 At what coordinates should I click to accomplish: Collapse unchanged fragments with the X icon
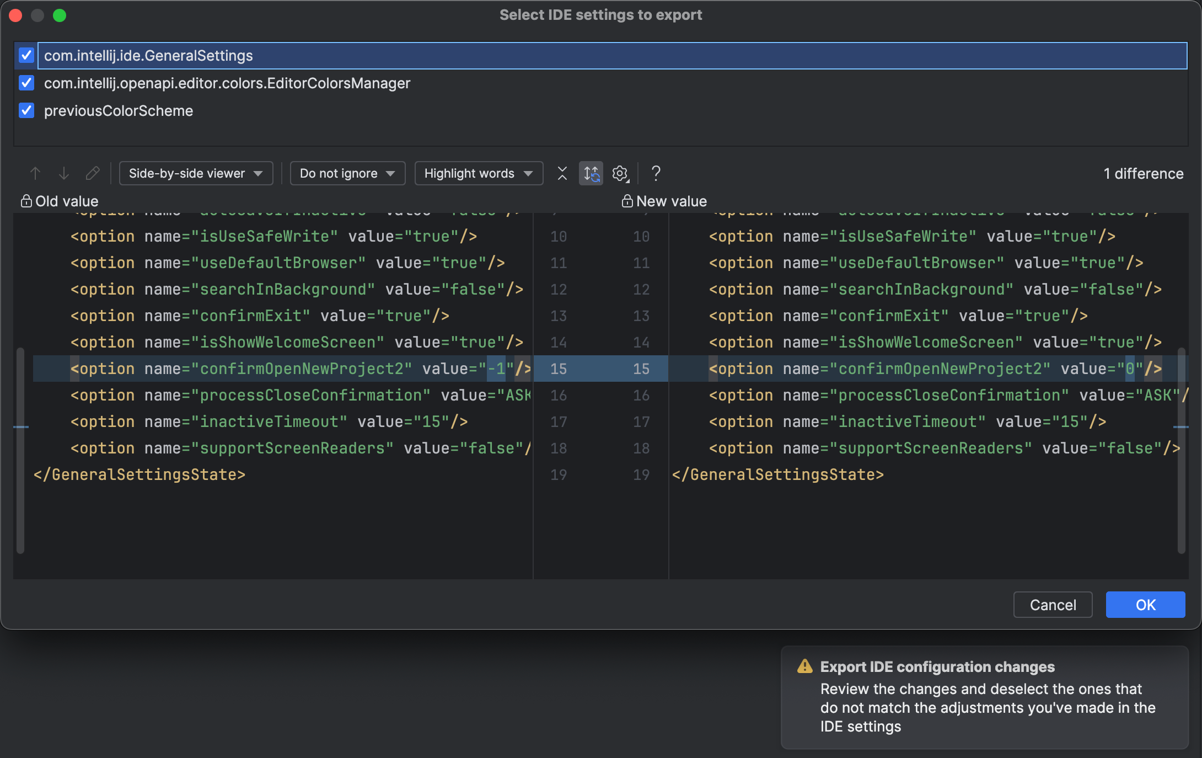(x=562, y=173)
